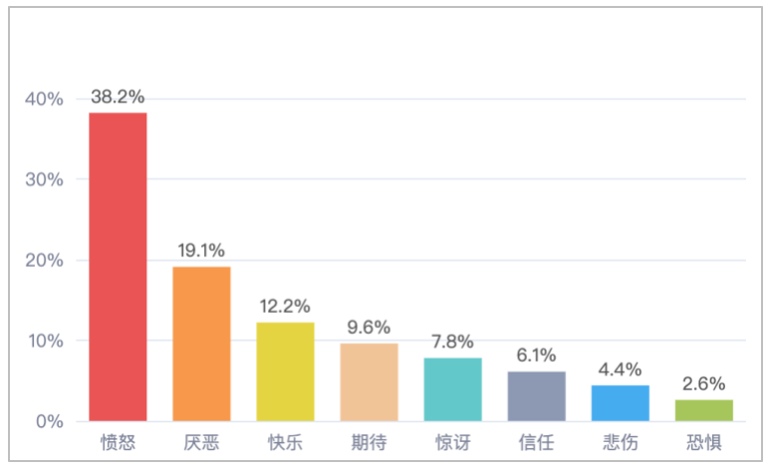Image resolution: width=771 pixels, height=470 pixels.
Task: Click the 40% y-axis tick label
Action: coord(45,100)
